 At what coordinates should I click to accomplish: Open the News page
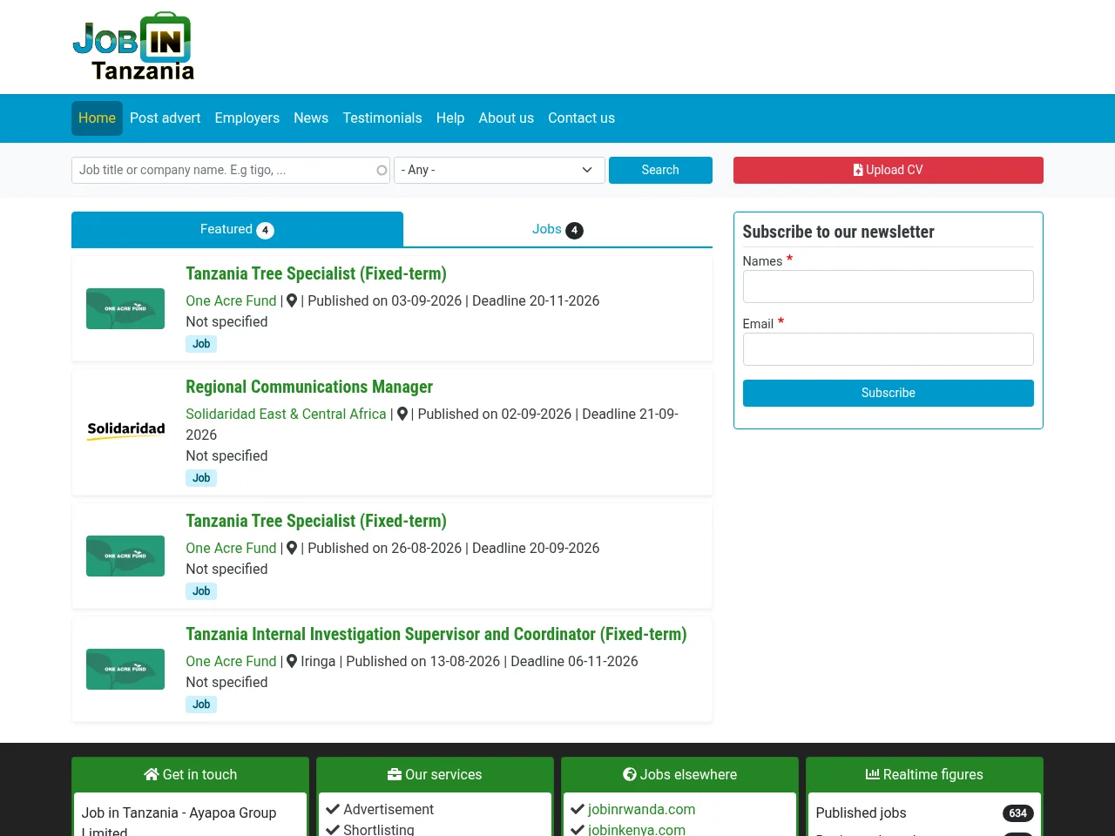[311, 118]
